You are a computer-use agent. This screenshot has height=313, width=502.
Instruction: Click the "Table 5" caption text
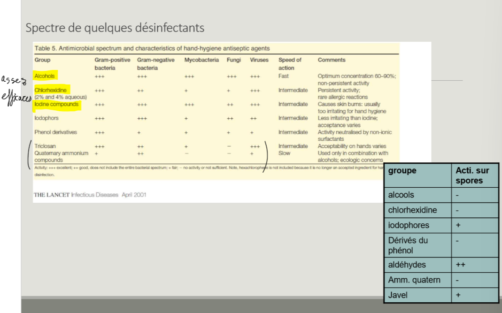point(152,48)
